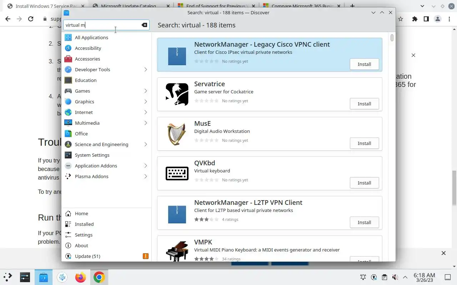Install QVKbd virtual keyboard
The image size is (457, 285).
pos(364,183)
